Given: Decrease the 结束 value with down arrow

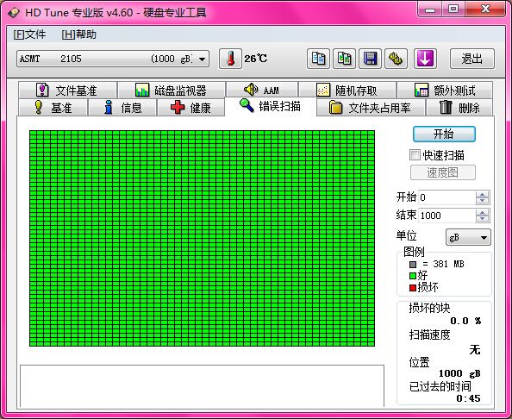Looking at the screenshot, I should click(483, 218).
